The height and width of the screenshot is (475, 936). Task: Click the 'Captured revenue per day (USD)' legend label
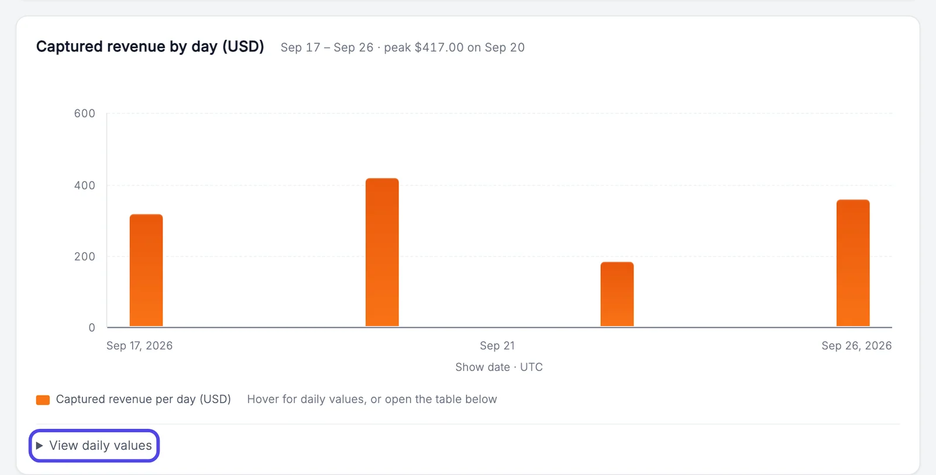pos(143,399)
